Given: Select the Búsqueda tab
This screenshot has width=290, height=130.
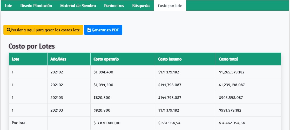Looking at the screenshot, I should (x=141, y=5).
